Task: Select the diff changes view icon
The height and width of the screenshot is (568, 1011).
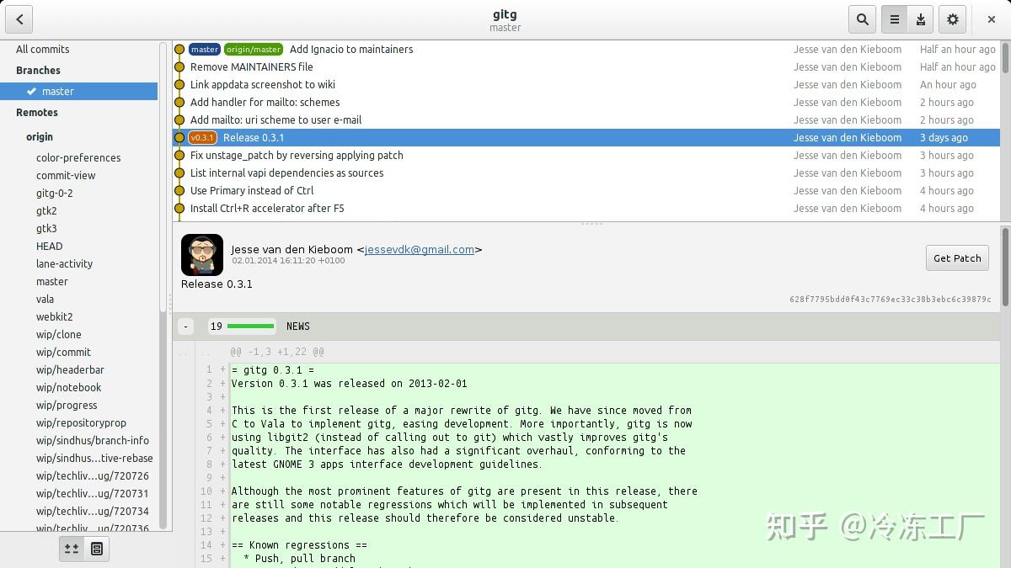Action: click(x=72, y=548)
